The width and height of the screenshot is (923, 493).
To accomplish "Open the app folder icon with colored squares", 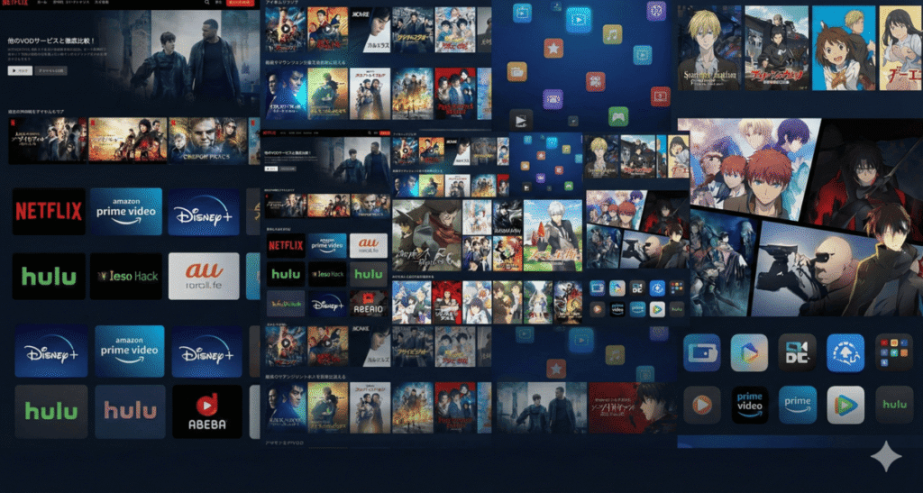I will tap(893, 352).
